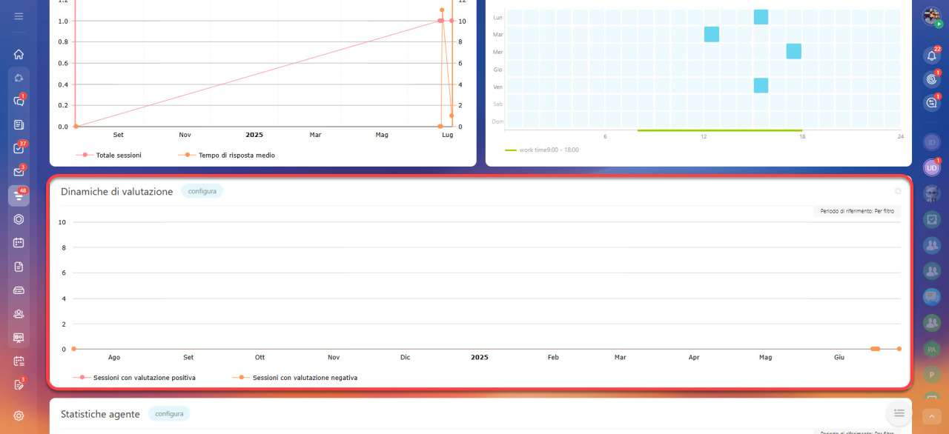Toggle the Tempo di risposta medio legend series
949x434 pixels.
coord(227,156)
